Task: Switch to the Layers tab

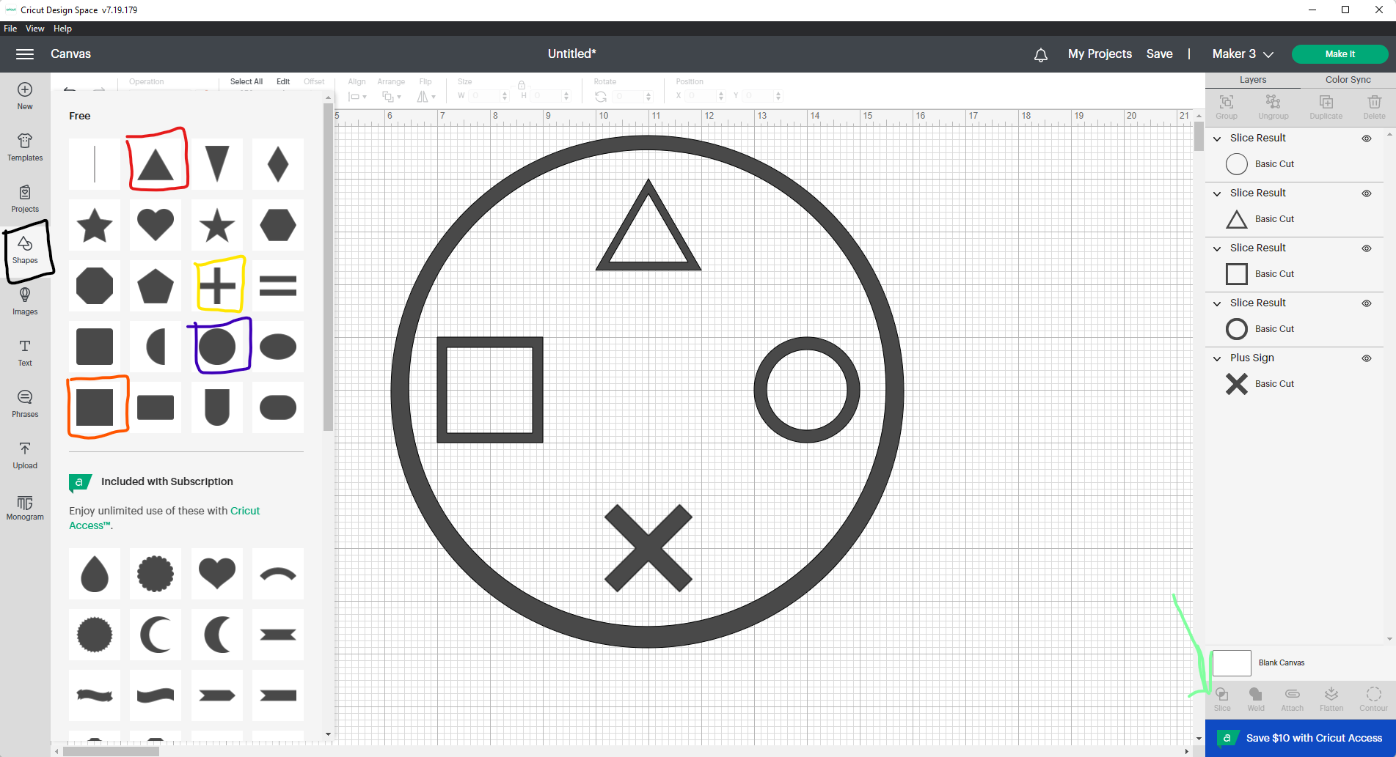Action: point(1253,80)
